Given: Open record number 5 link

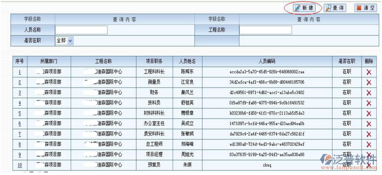Looking at the screenshot, I should 20,113.
